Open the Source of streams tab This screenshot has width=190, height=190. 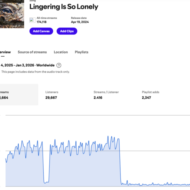click(x=32, y=52)
